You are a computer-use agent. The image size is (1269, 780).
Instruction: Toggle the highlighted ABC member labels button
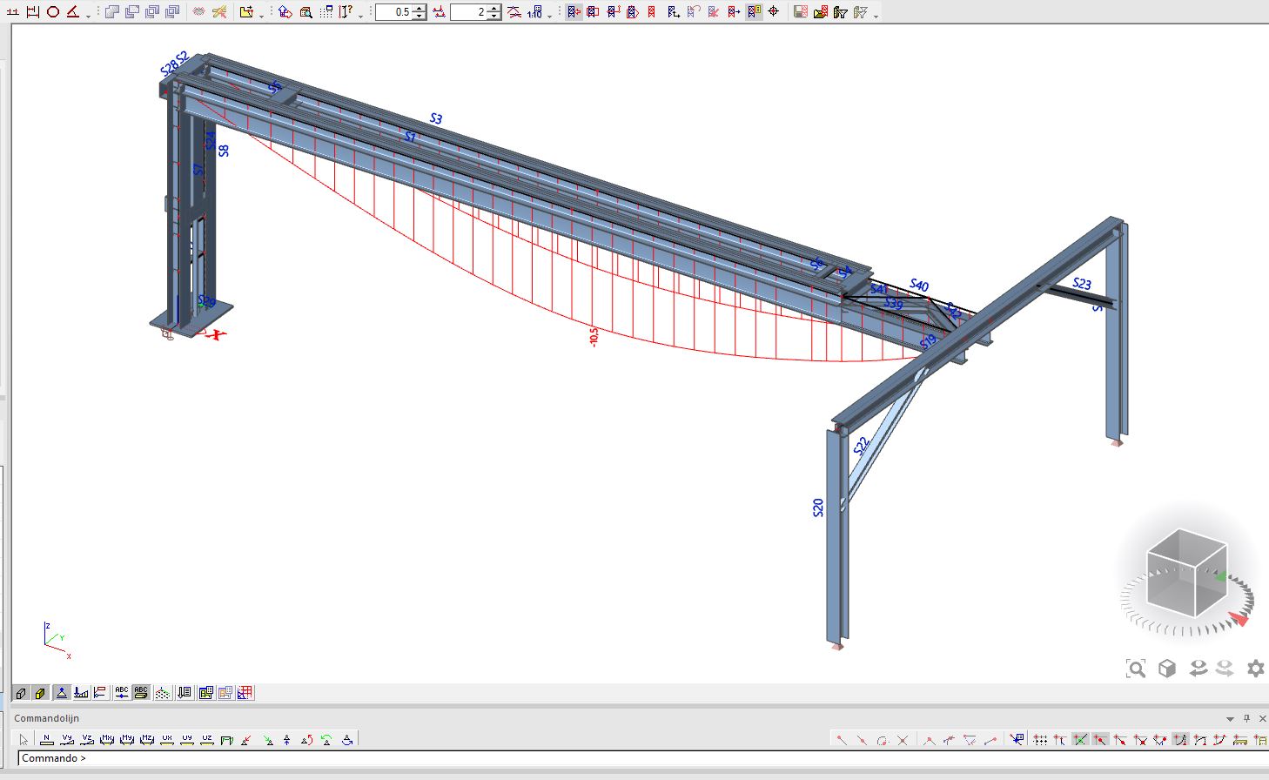(x=141, y=693)
